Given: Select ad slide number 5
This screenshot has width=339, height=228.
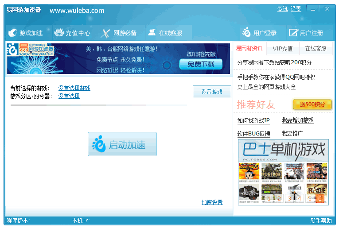Looking at the screenshot, I should 310,198.
